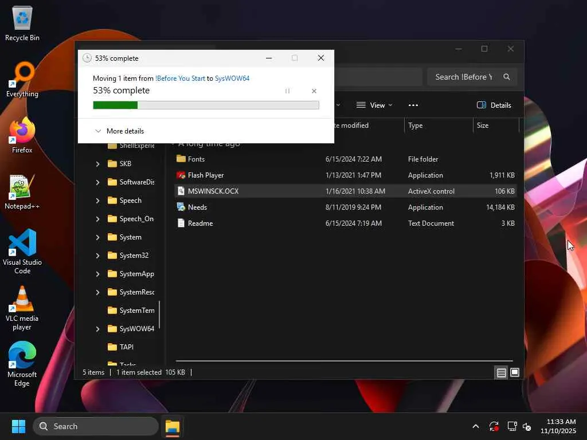Launch Notepad++ desktop shortcut
The height and width of the screenshot is (440, 587).
[22, 191]
